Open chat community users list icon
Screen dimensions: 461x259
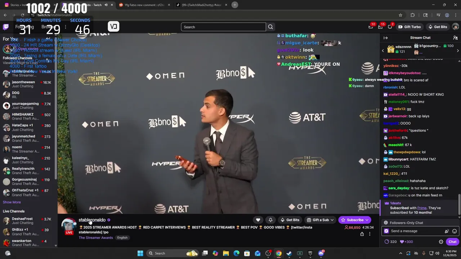click(x=455, y=38)
